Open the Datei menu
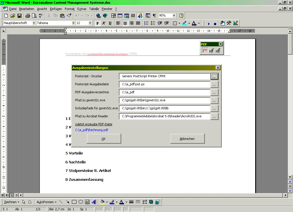This screenshot has width=293, height=212. [x=13, y=9]
